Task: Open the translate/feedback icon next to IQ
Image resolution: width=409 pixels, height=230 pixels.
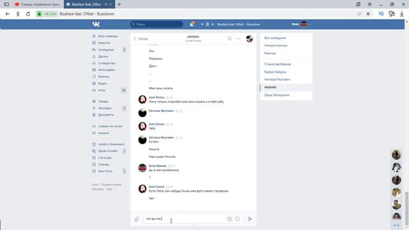Action: (391, 14)
